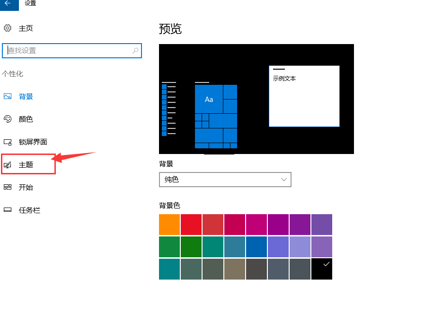The image size is (433, 317).
Task: Select the orange background color swatch
Action: 169,224
